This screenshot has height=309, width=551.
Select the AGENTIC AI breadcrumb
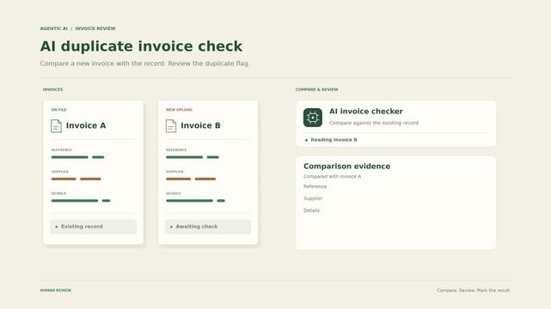coord(54,28)
